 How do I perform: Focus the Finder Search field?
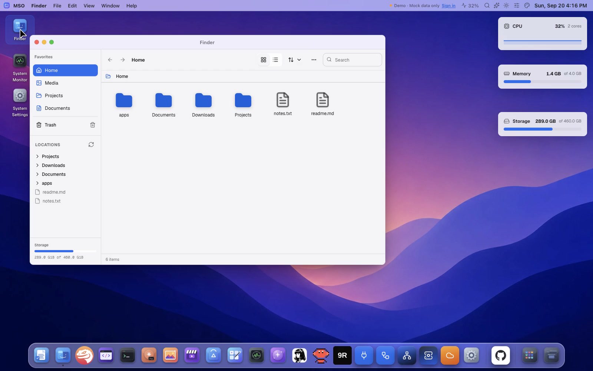click(x=352, y=60)
